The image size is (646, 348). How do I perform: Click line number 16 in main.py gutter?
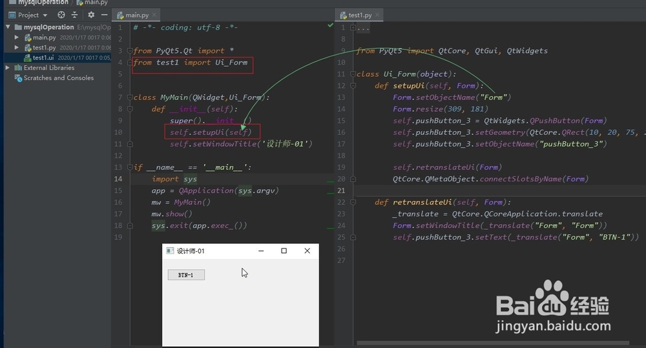(x=118, y=202)
